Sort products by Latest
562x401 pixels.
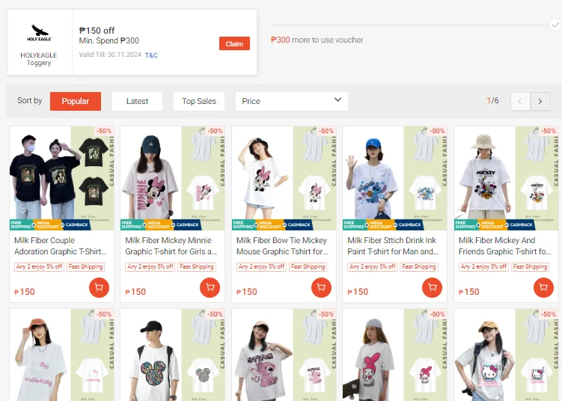(137, 101)
